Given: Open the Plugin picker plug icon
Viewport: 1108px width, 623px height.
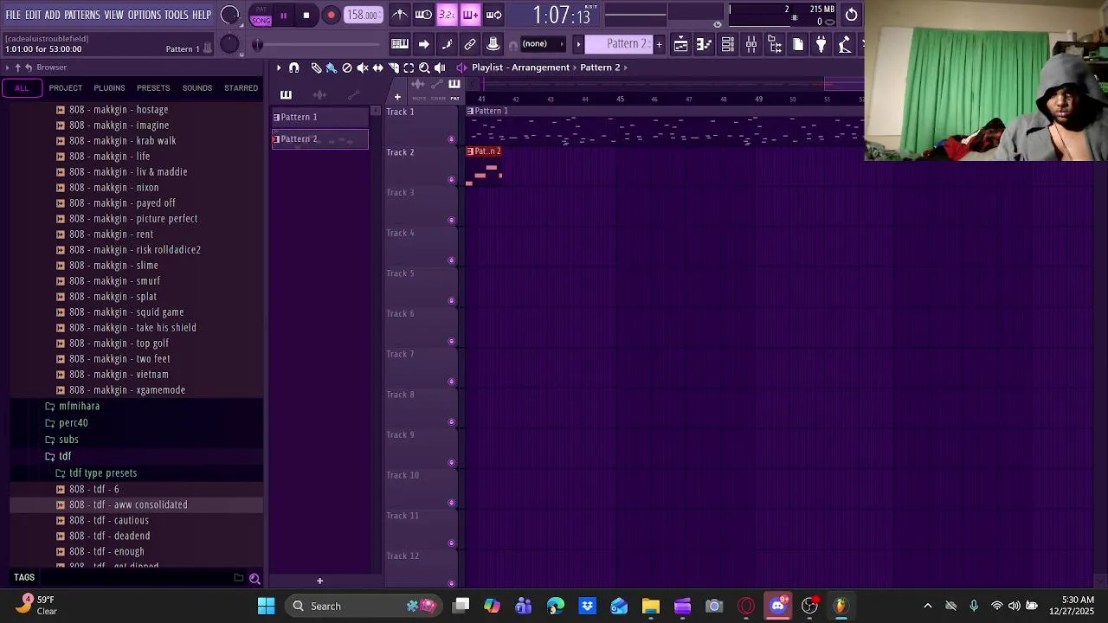Looking at the screenshot, I should [821, 44].
